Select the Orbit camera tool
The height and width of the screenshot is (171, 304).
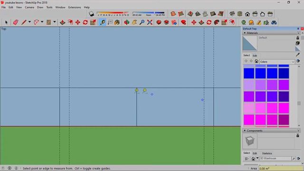click(127, 22)
